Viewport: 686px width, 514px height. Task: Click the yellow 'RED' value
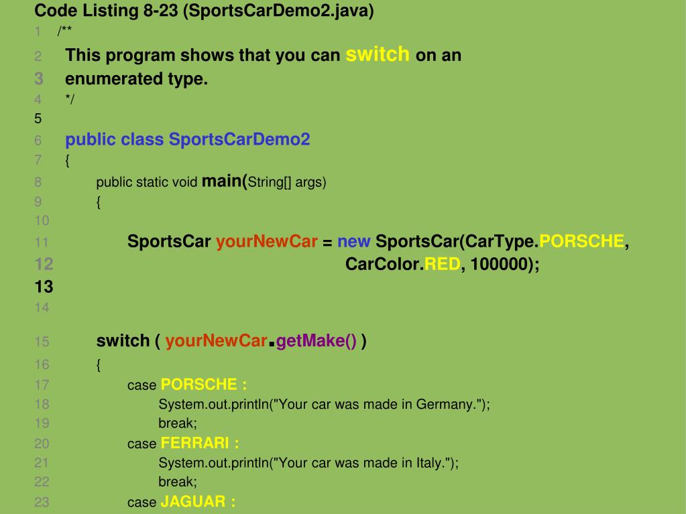pyautogui.click(x=443, y=264)
